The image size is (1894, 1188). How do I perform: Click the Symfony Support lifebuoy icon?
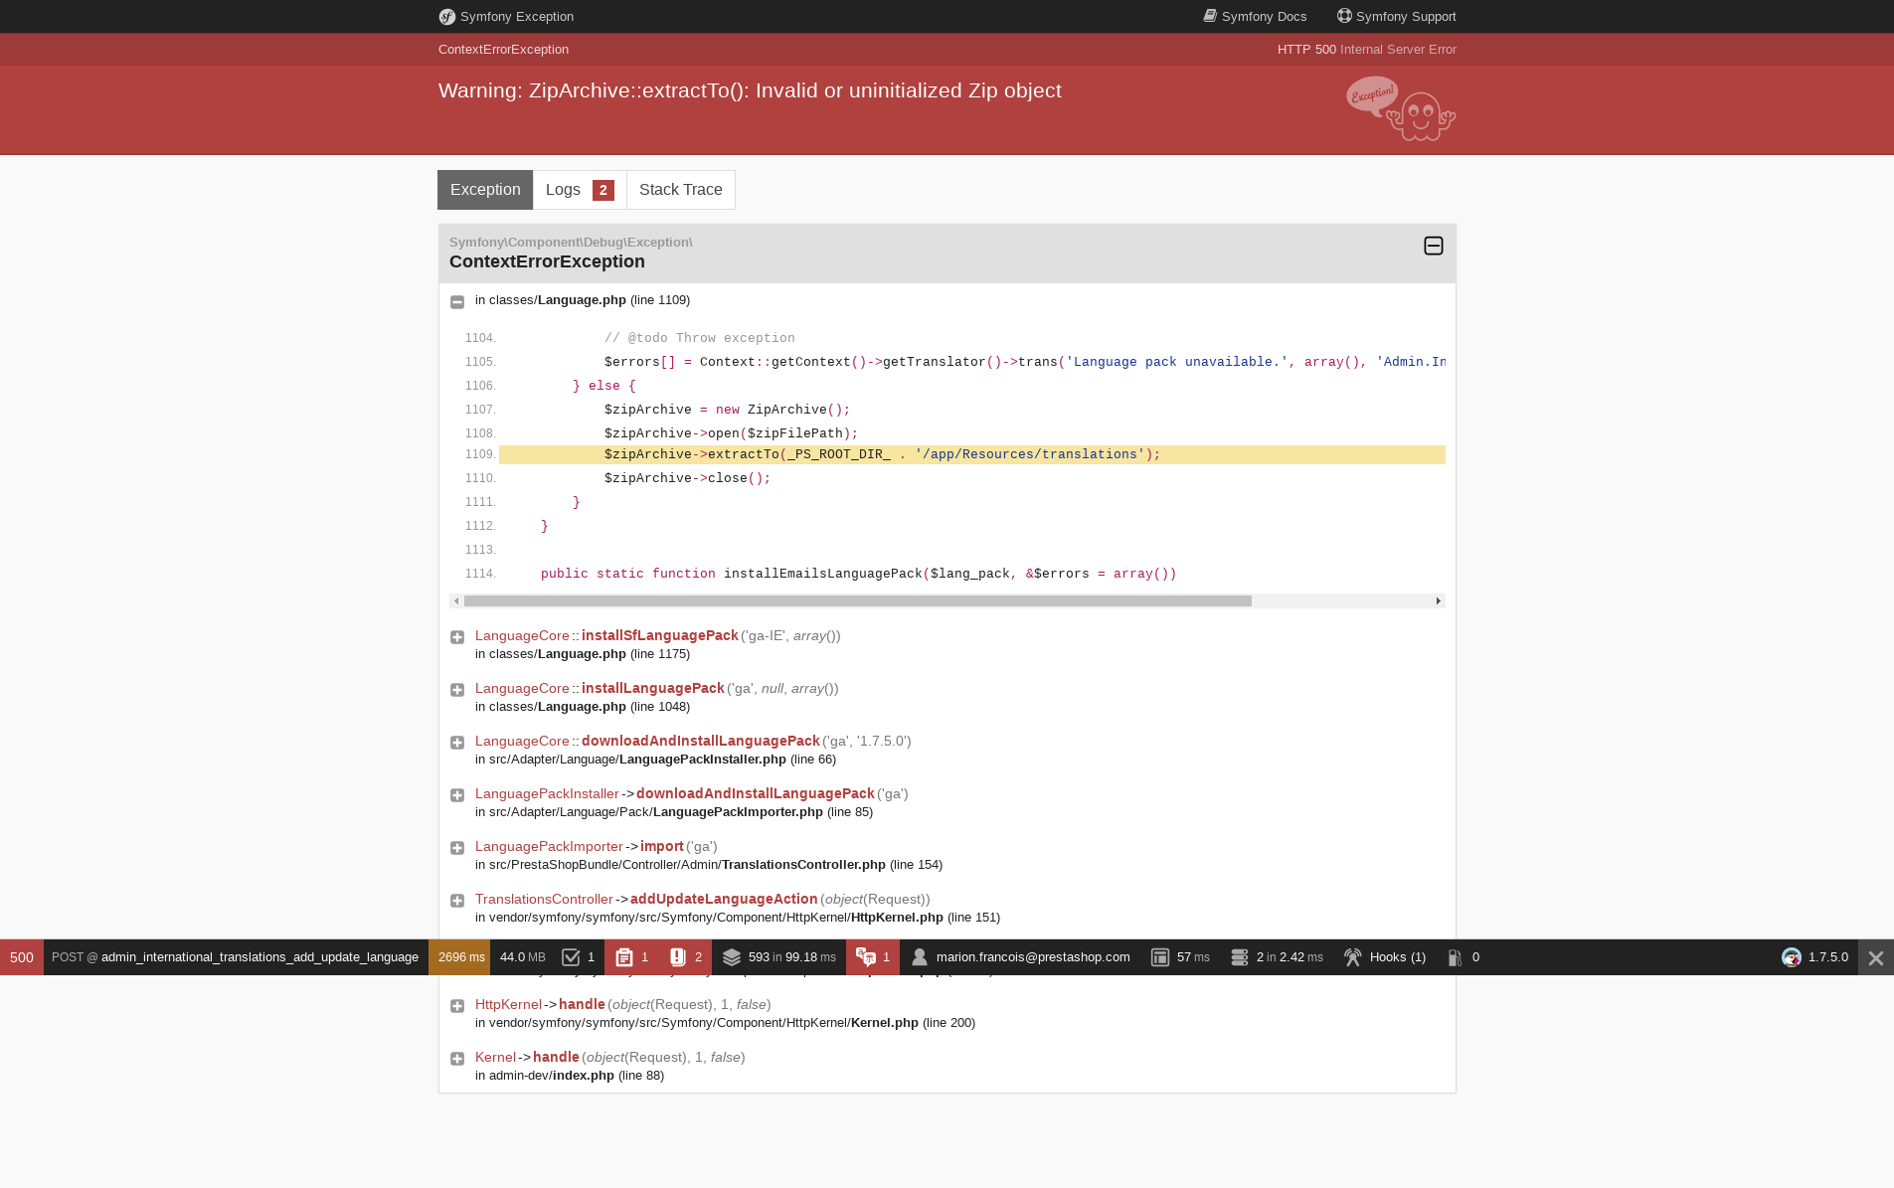pyautogui.click(x=1344, y=16)
